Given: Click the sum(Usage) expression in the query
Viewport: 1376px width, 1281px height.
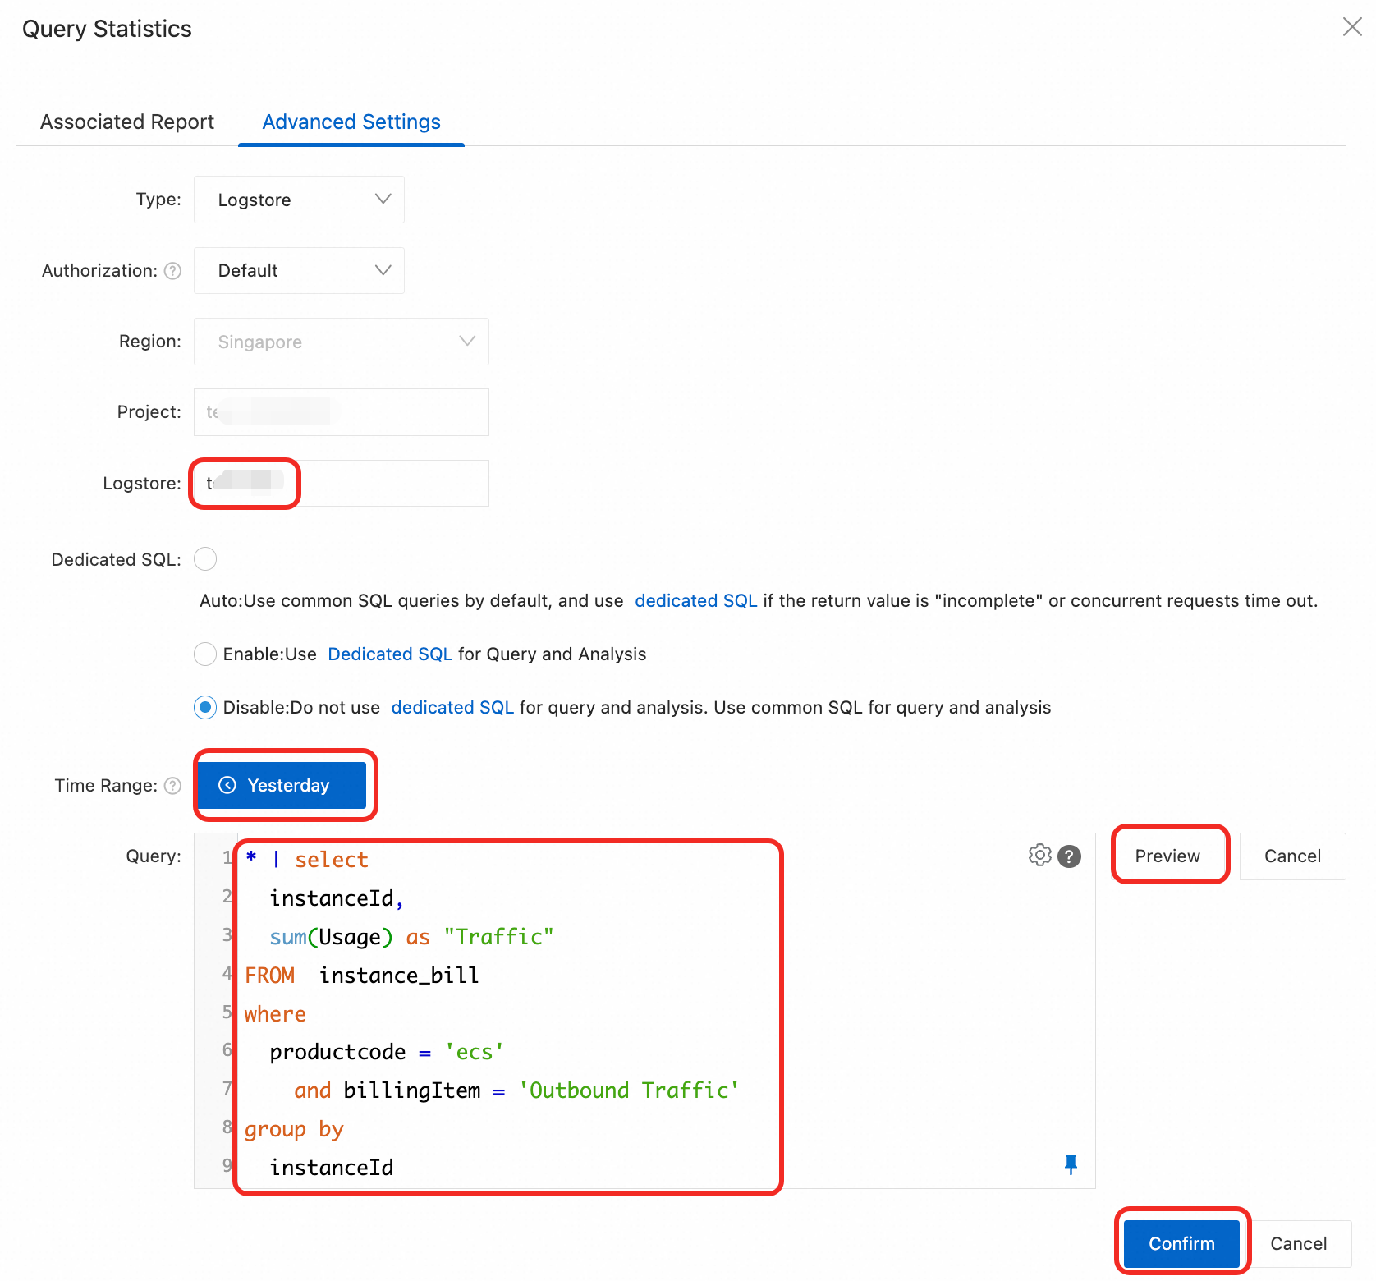Looking at the screenshot, I should [331, 937].
